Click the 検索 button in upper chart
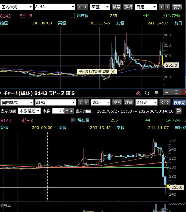Image resolution: width=186 pixels, height=212 pixels. [x=117, y=7]
